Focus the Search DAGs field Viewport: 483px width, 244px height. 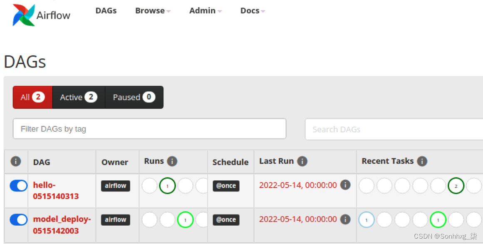tap(394, 129)
